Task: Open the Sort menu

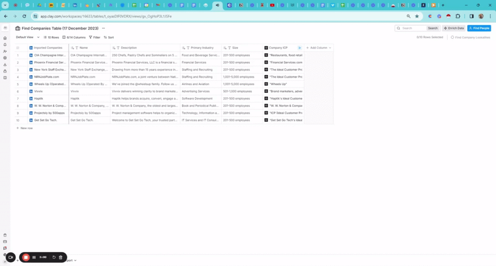Action: point(109,37)
